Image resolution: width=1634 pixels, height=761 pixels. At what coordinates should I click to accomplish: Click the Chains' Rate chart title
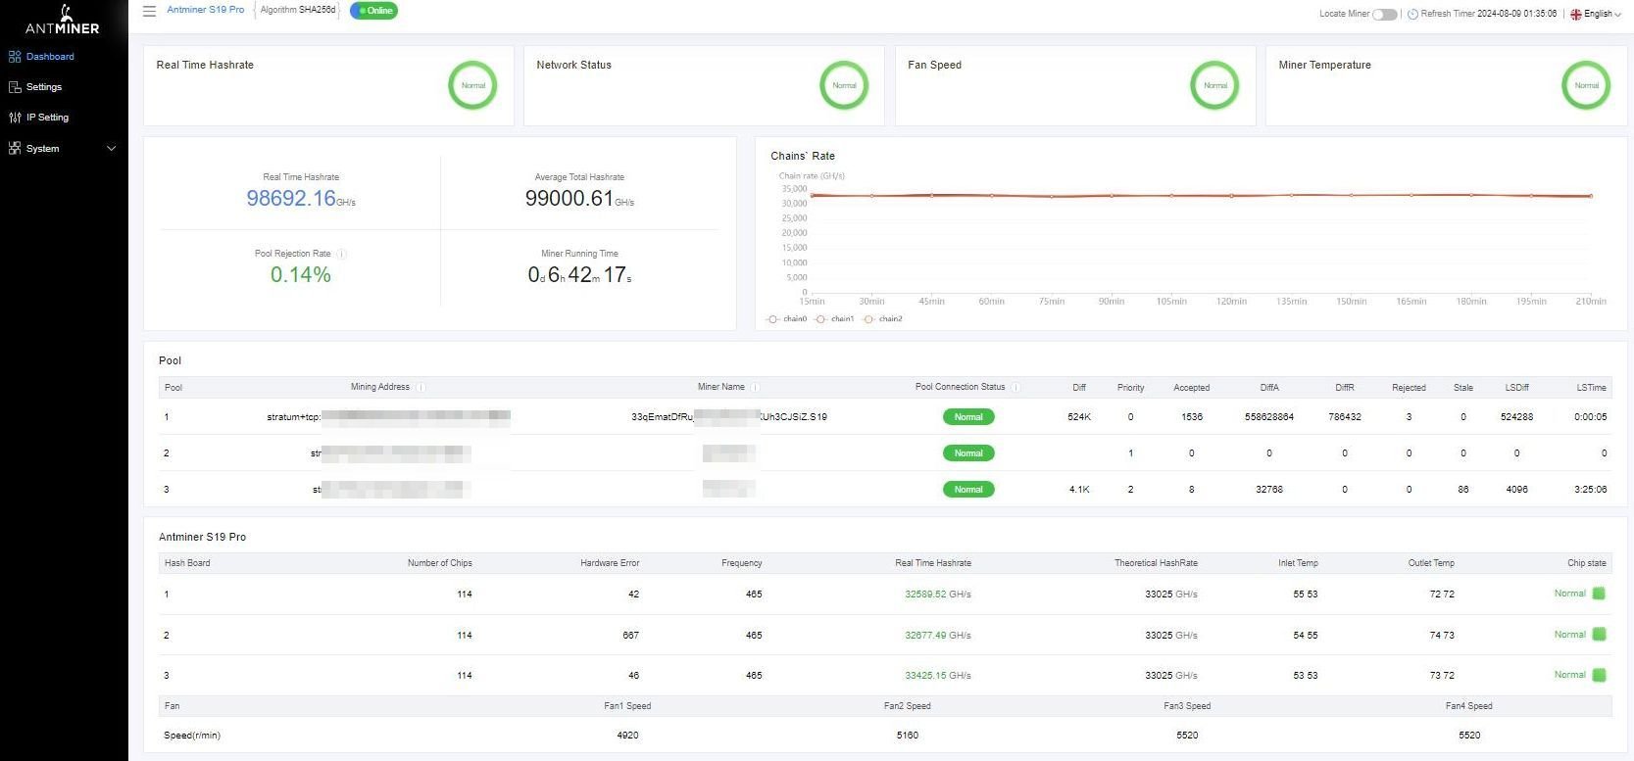[803, 156]
